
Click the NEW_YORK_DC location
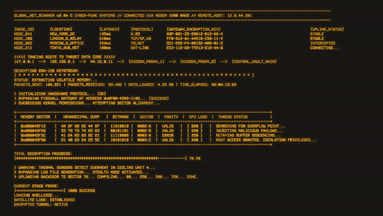coord(62,34)
